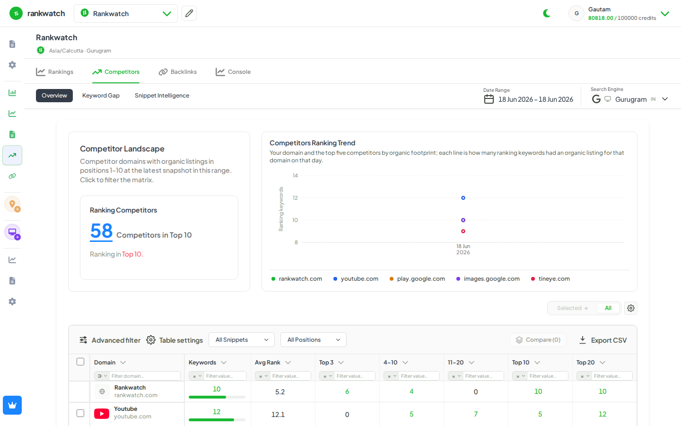
Task: Open the All Snippets dropdown
Action: click(242, 340)
